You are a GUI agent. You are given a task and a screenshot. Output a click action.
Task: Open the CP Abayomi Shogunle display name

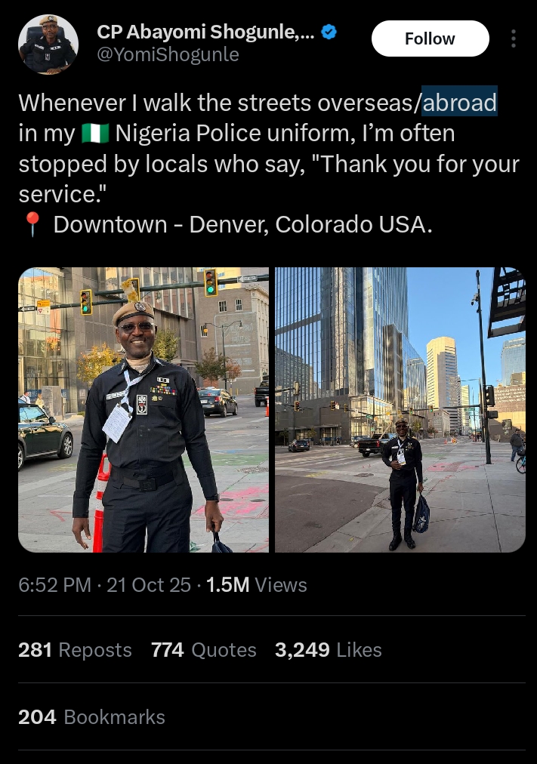[x=205, y=32]
